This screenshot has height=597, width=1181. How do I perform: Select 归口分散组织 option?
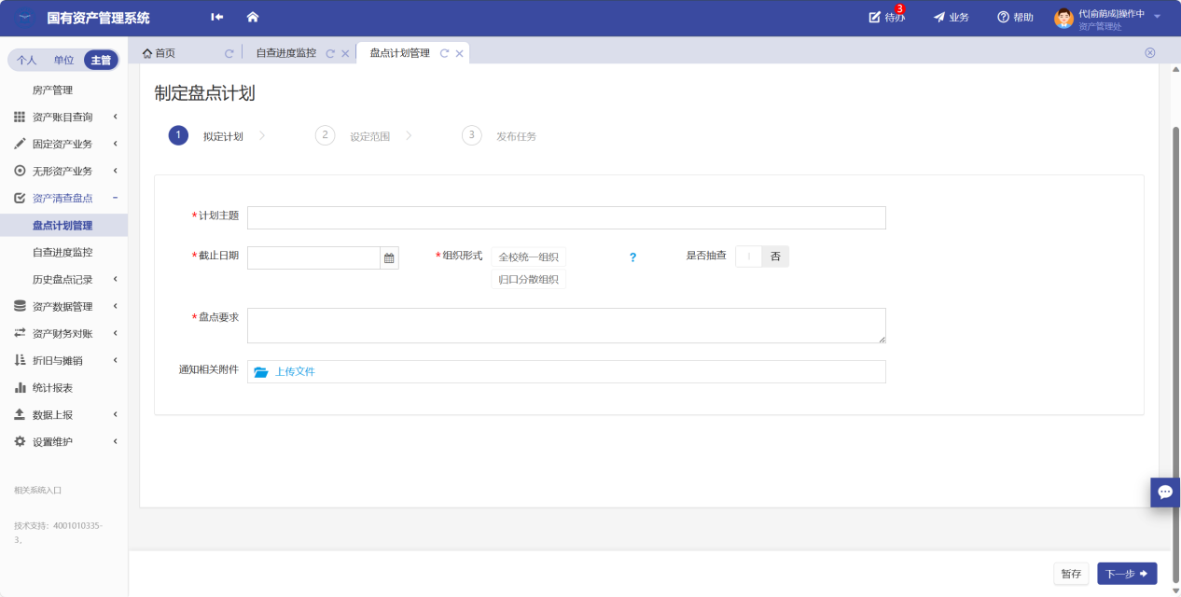(x=528, y=280)
